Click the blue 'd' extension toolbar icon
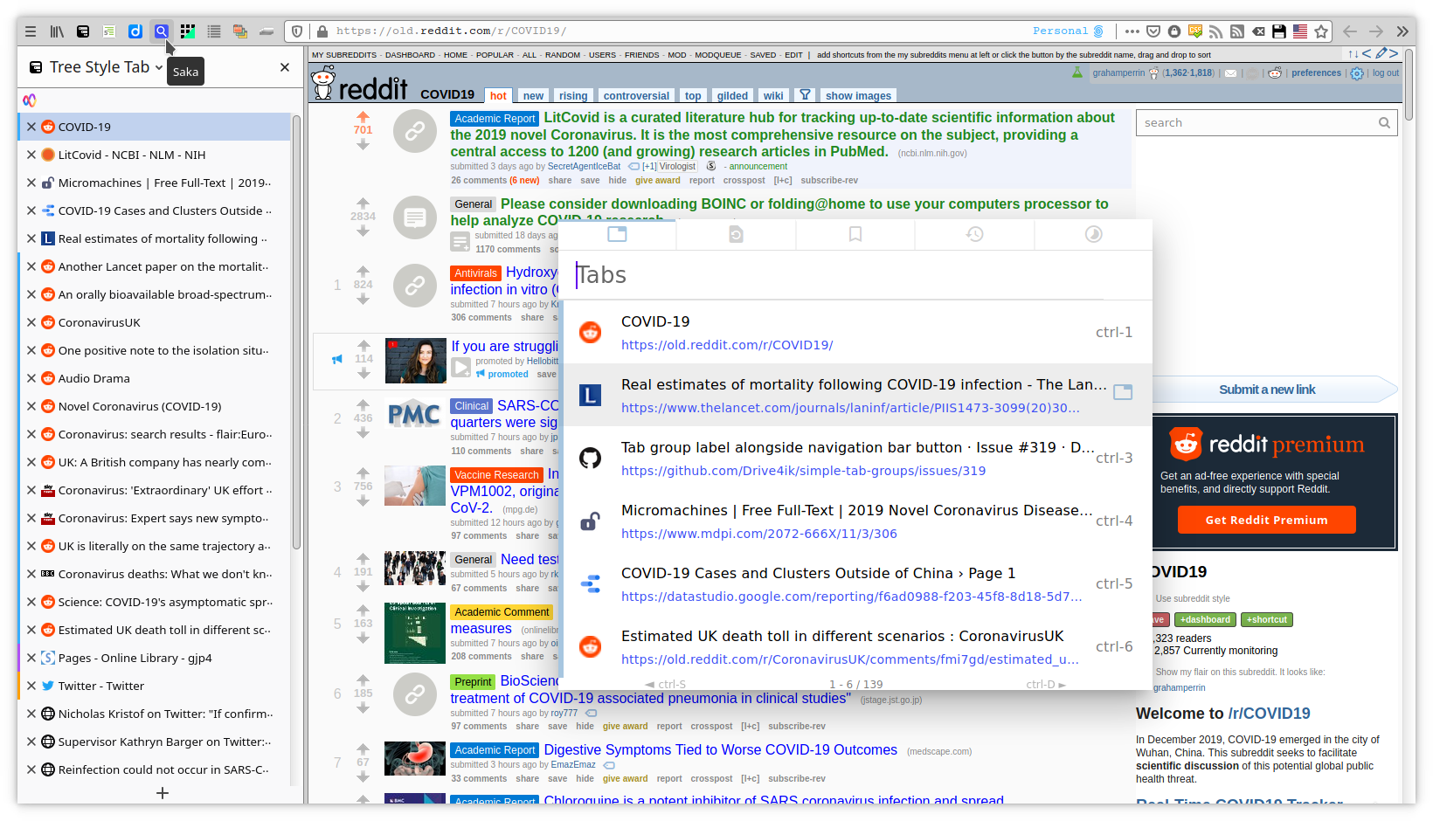 [x=135, y=31]
